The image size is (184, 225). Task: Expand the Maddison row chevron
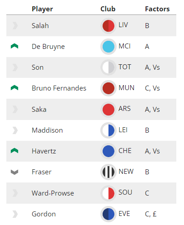point(15,130)
